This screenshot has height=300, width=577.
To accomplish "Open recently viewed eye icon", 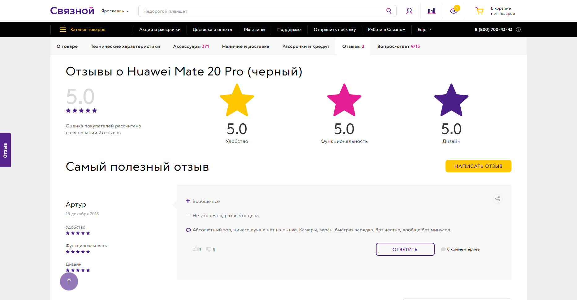I will [453, 11].
